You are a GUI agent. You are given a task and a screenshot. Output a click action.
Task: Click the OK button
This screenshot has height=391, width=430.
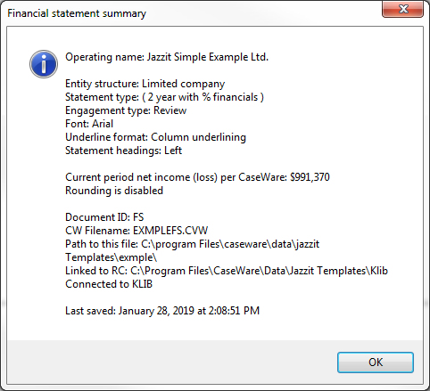(376, 362)
